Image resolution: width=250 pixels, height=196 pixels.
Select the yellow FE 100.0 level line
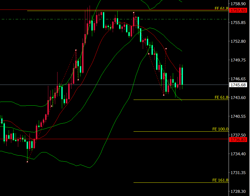coord(181,132)
